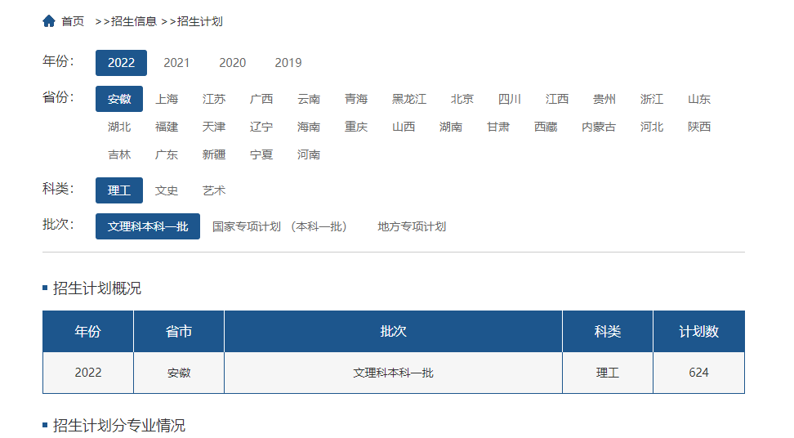
Task: Click the 文理科本科一批 cell in table row
Action: click(x=394, y=373)
